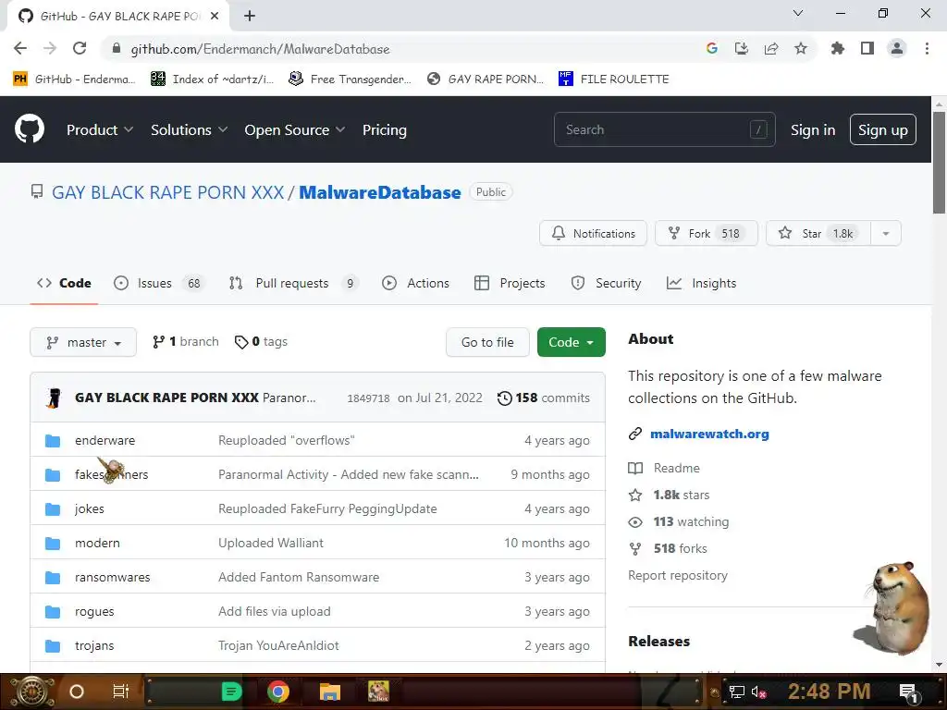Launch Chrome from the taskbar
The height and width of the screenshot is (710, 947).
point(277,692)
